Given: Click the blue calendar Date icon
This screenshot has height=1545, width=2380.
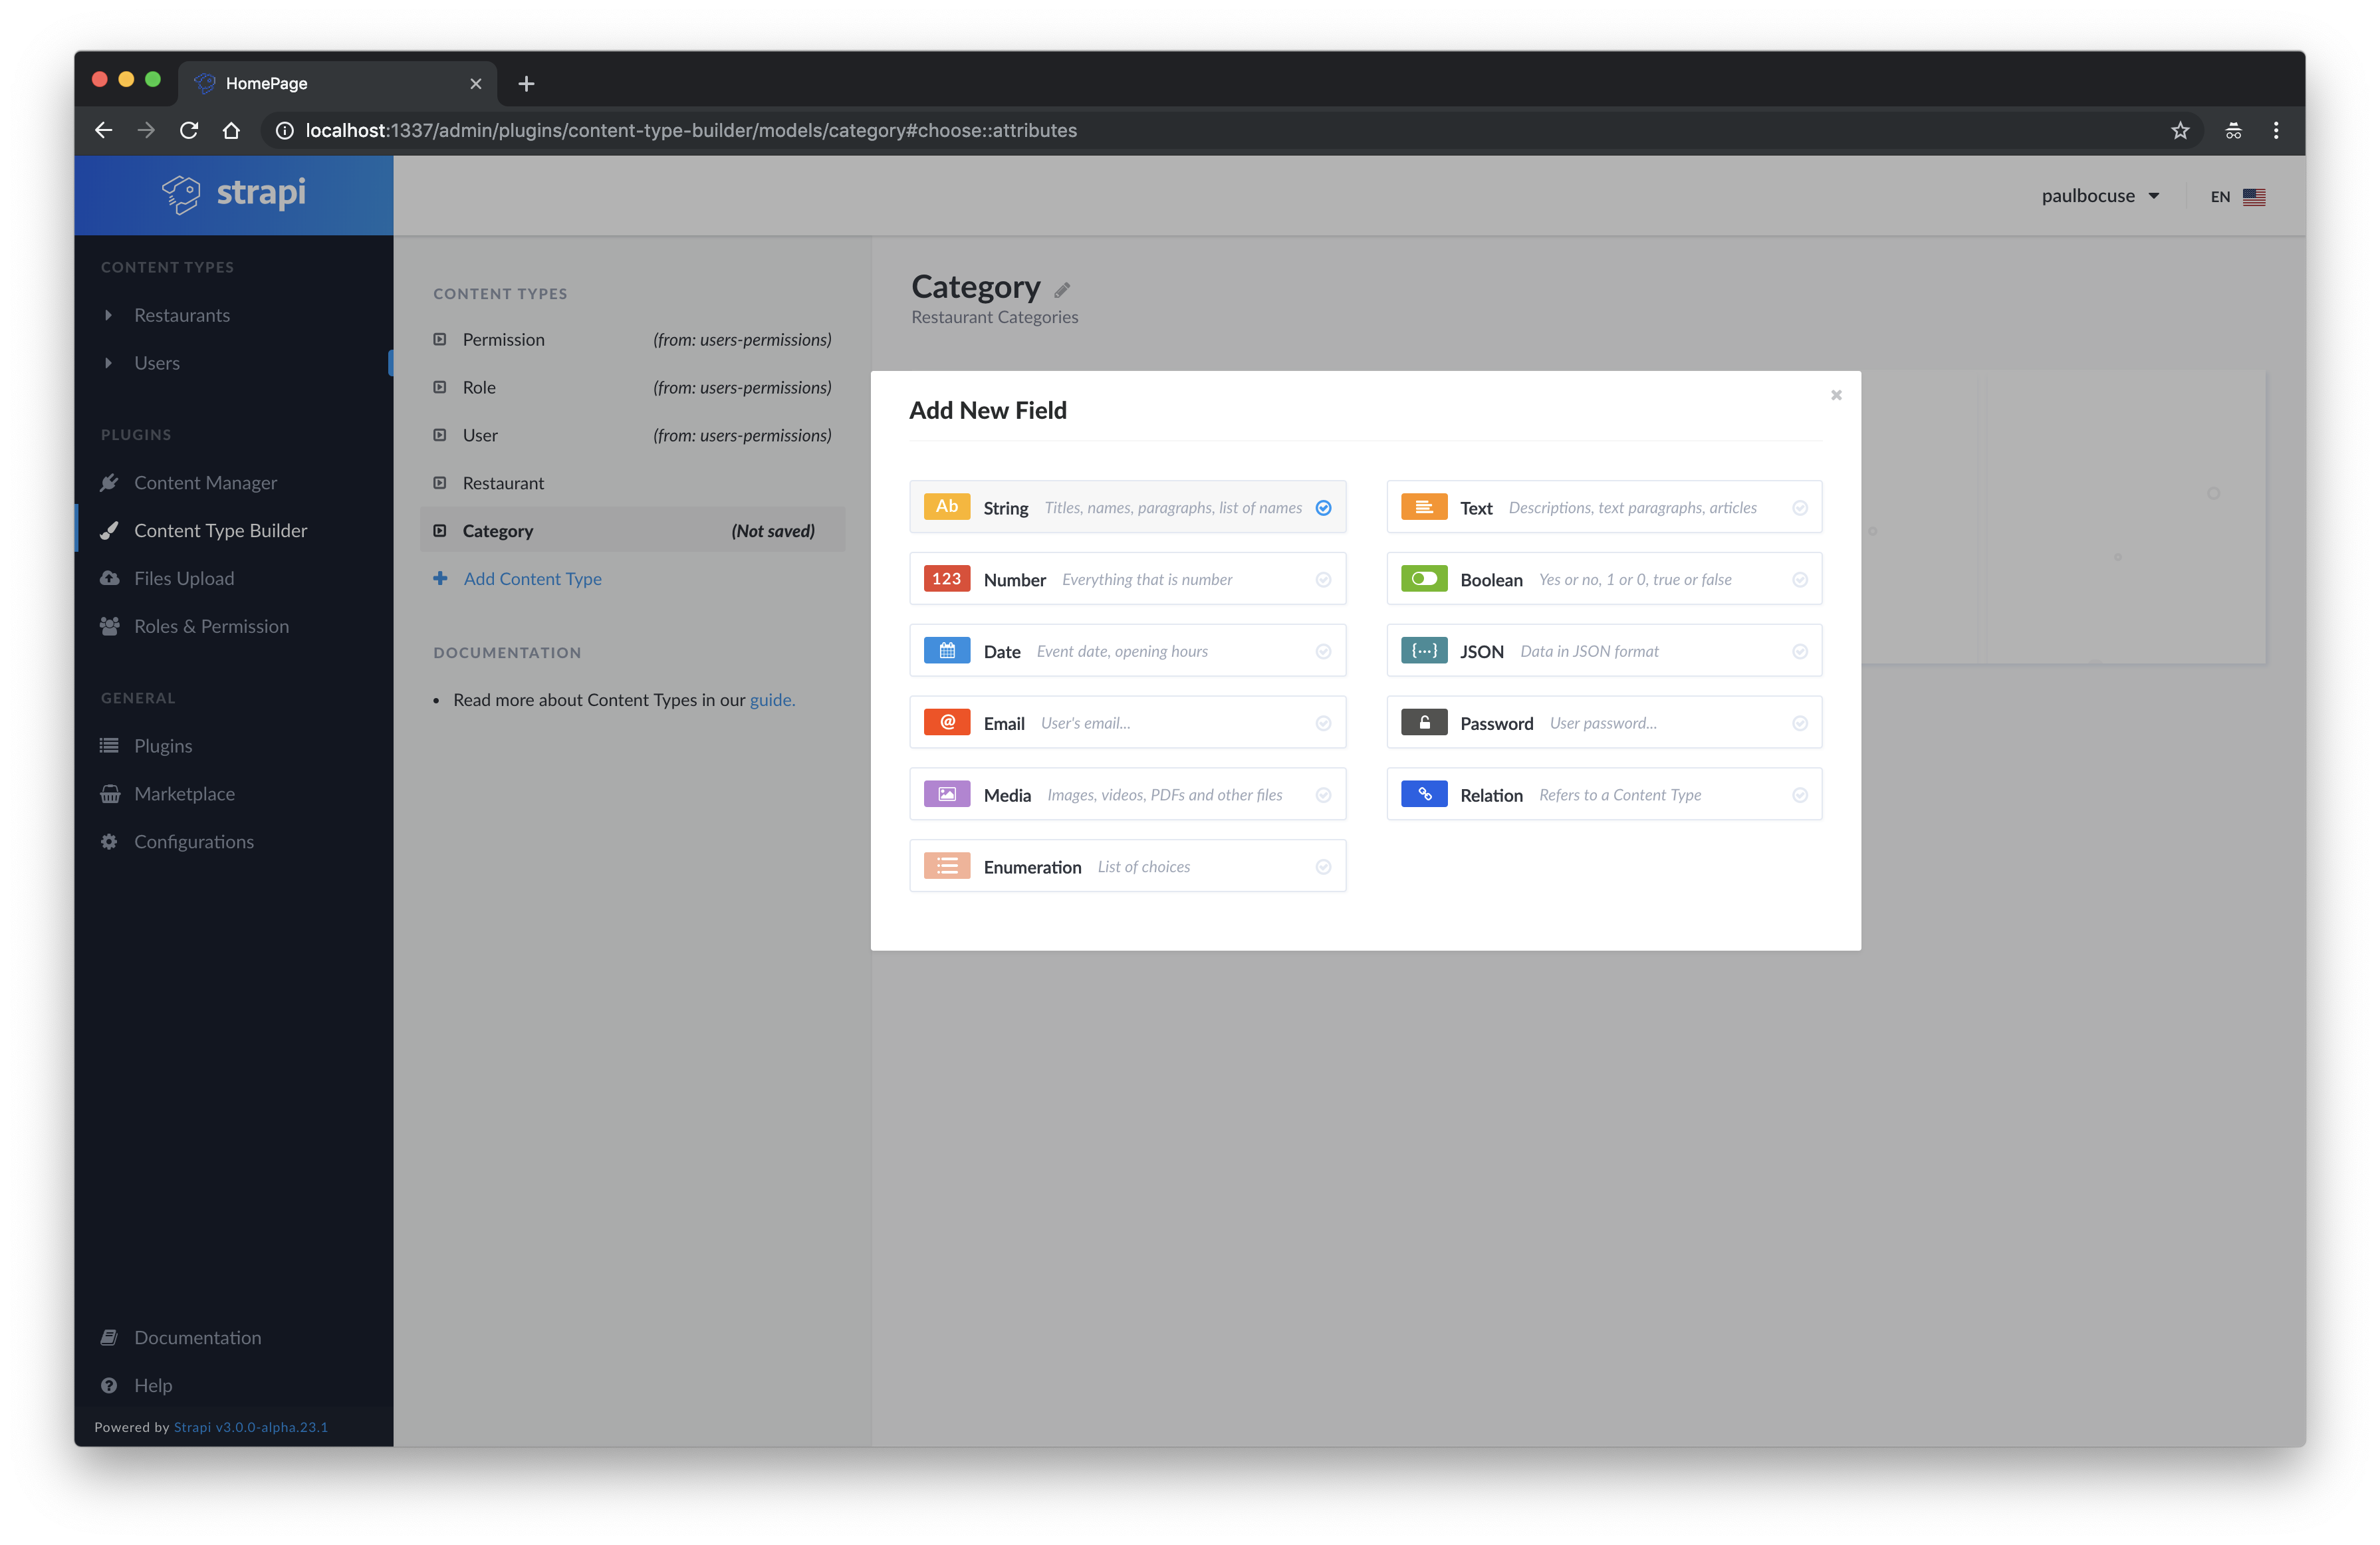Looking at the screenshot, I should 946,651.
